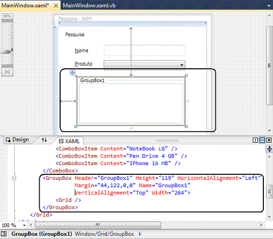Select horizontal split view icon

262,140
